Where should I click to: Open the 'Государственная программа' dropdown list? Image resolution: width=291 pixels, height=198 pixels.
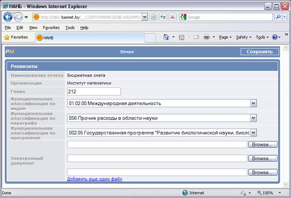click(253, 133)
